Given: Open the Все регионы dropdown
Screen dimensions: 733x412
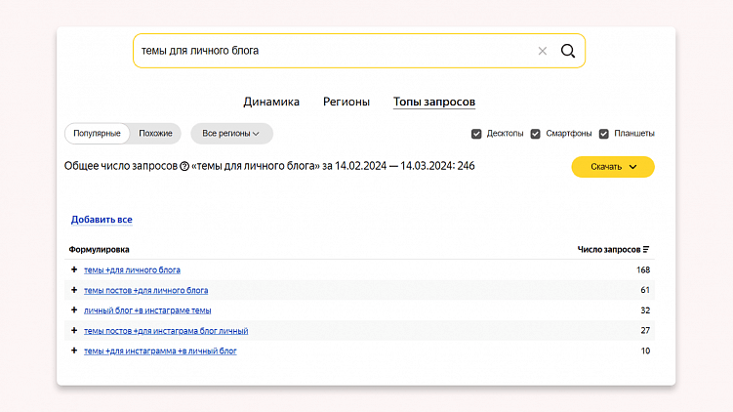Looking at the screenshot, I should [x=231, y=134].
